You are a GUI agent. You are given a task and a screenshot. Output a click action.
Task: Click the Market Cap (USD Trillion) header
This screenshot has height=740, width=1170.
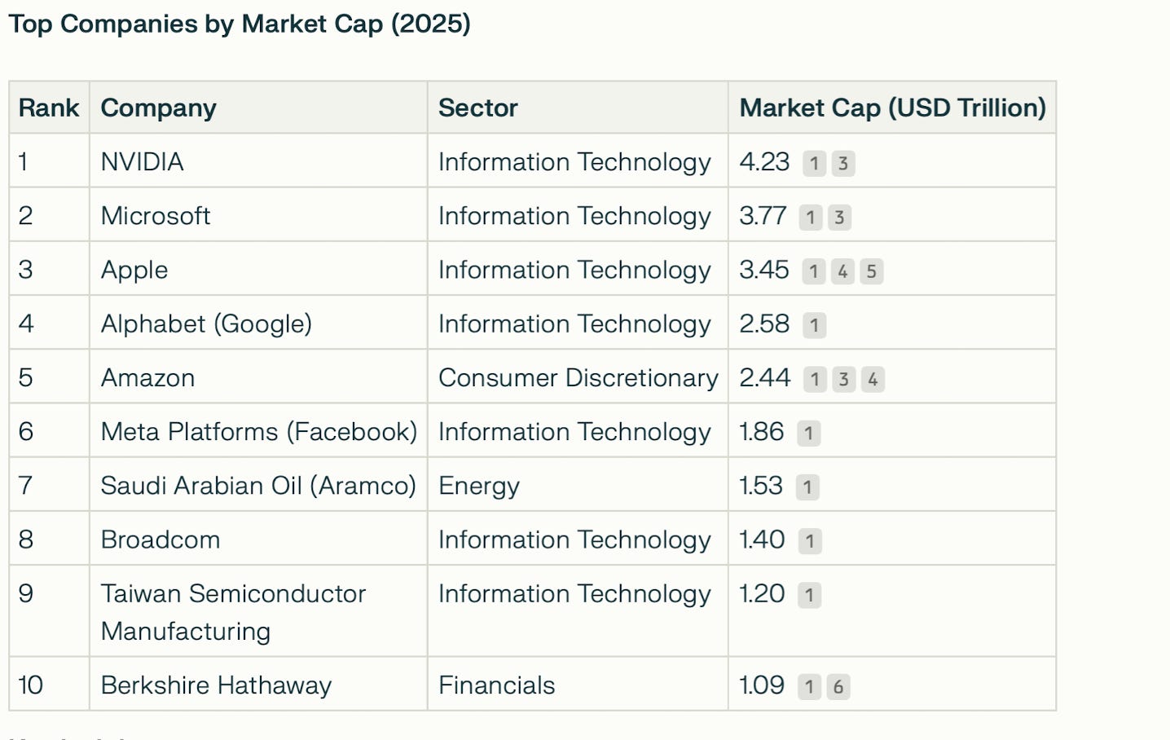tap(892, 108)
